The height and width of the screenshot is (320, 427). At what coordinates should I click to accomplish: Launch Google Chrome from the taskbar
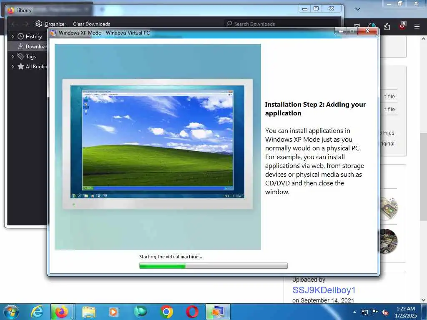[x=166, y=312]
